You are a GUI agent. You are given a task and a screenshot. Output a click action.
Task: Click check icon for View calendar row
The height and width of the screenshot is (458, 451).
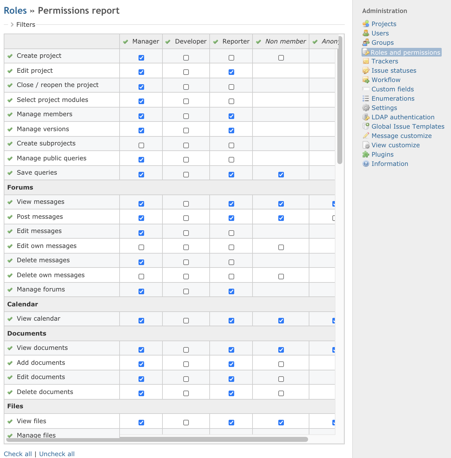coord(10,319)
